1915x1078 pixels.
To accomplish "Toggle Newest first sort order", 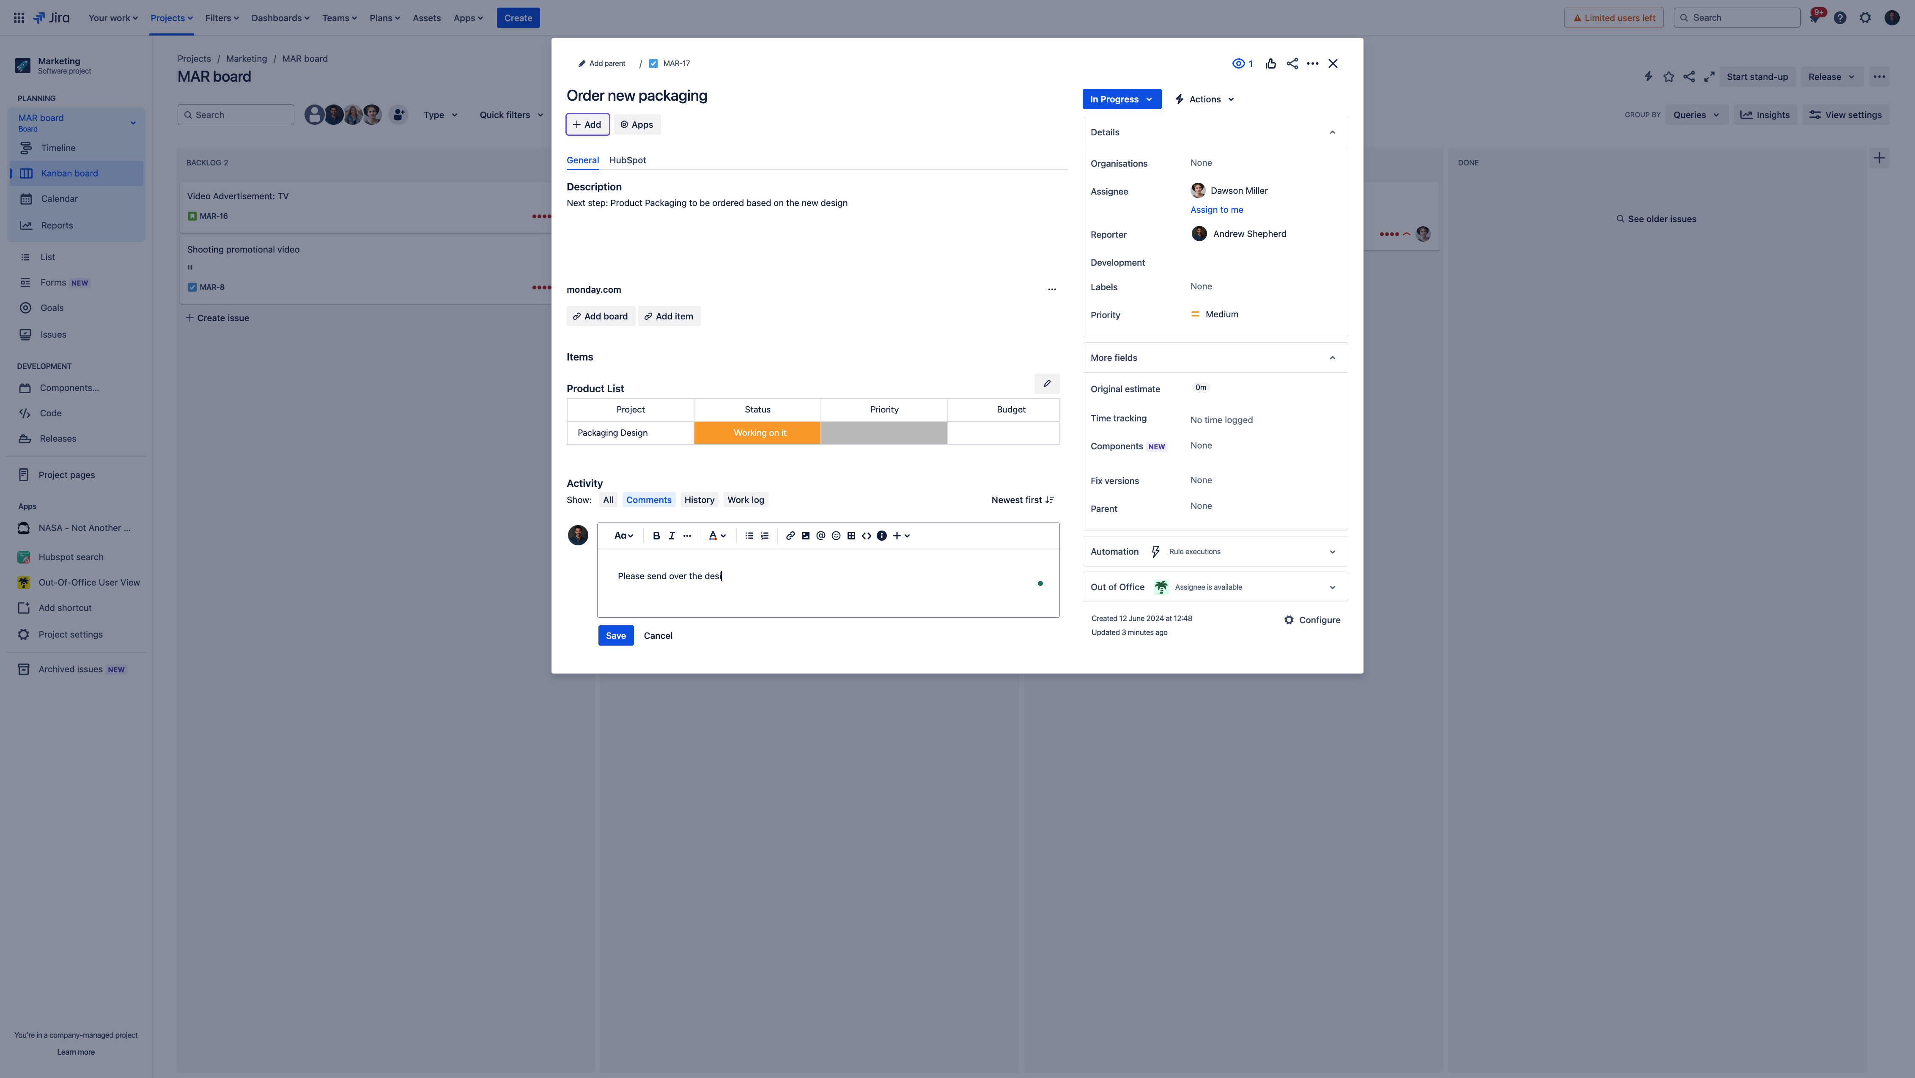I will (1023, 500).
